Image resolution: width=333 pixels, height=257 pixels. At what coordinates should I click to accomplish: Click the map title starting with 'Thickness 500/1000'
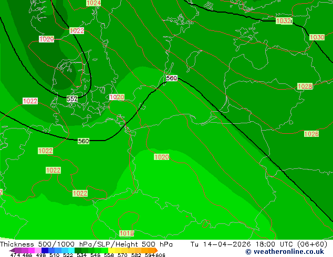[86, 244]
